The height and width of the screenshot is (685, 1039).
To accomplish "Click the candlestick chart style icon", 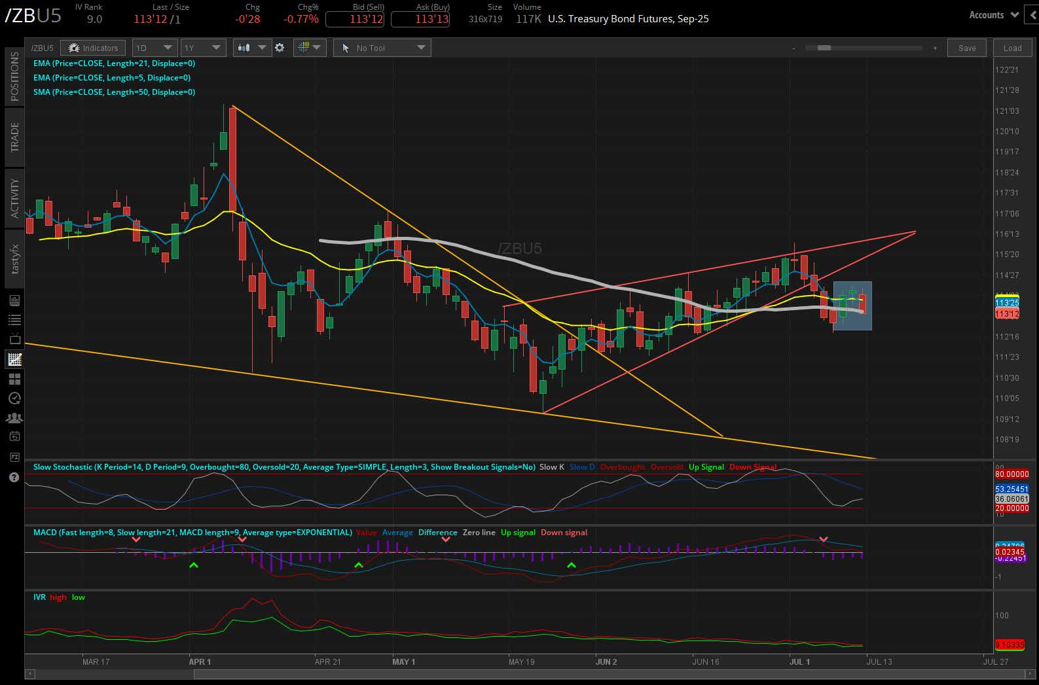I will pyautogui.click(x=244, y=48).
